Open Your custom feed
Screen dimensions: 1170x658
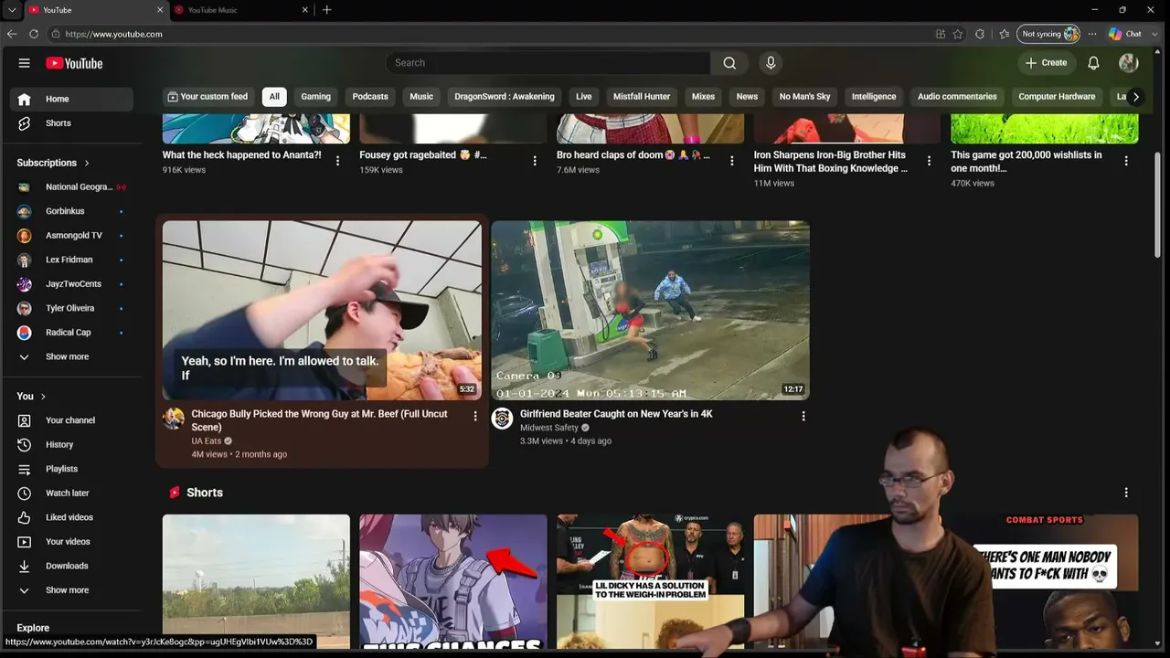click(x=208, y=97)
